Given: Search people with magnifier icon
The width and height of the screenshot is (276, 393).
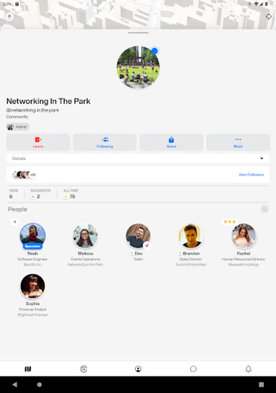Looking at the screenshot, I should click(265, 209).
